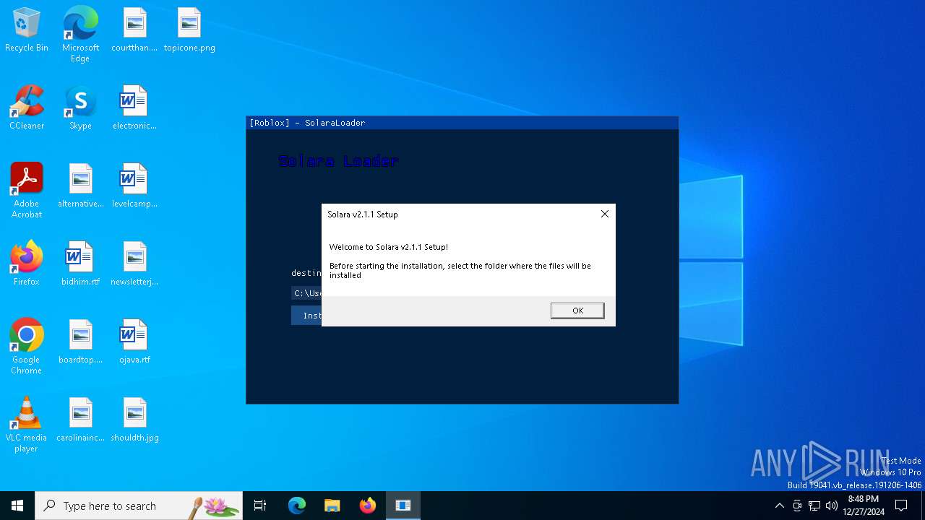Select electronic Word document on desktop

point(134,108)
